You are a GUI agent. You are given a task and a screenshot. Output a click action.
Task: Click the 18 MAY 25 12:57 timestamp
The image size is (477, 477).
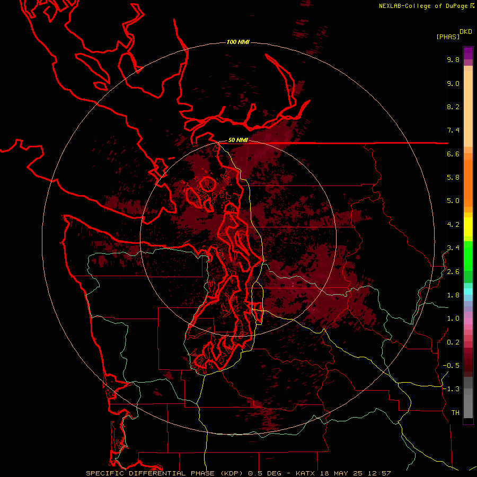[x=355, y=473]
